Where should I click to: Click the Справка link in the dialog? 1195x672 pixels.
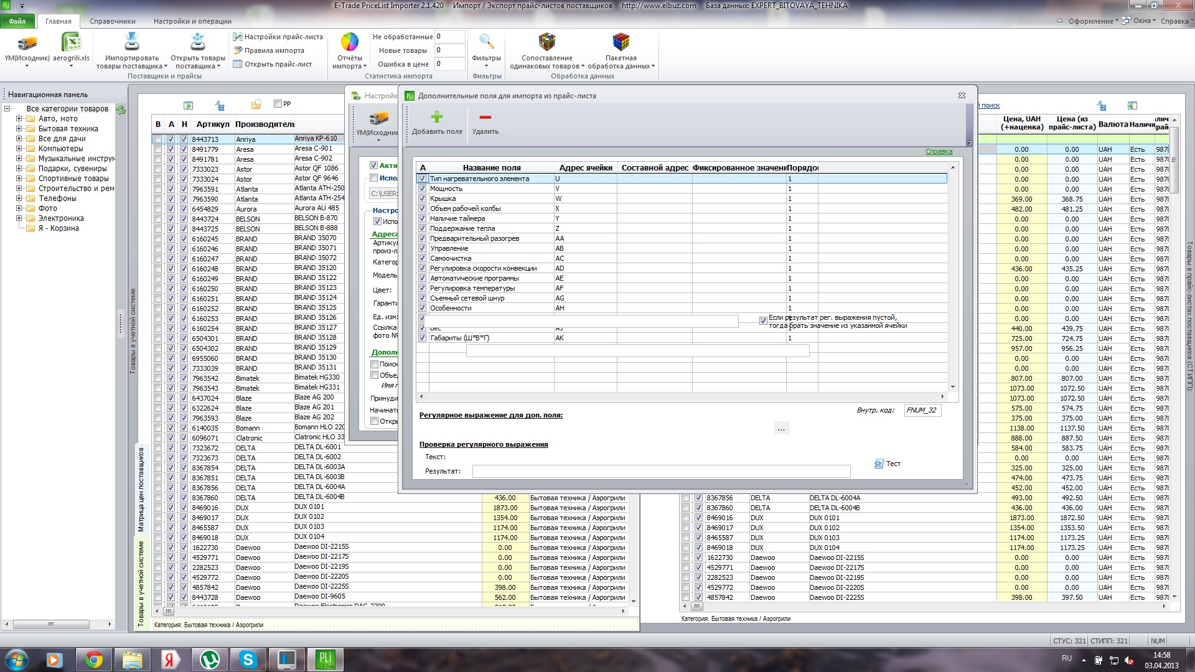coord(939,151)
